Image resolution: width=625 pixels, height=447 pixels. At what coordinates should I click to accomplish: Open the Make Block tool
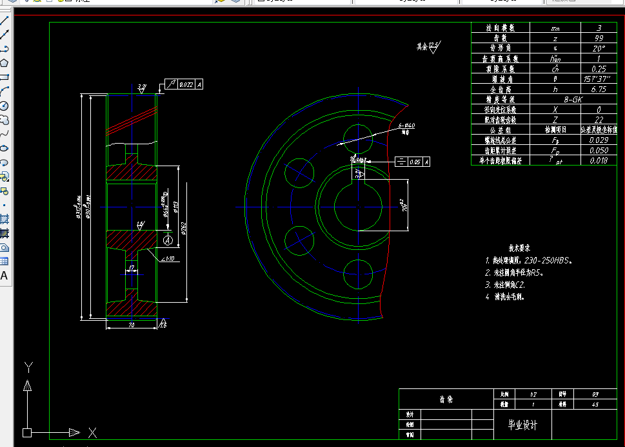5,191
